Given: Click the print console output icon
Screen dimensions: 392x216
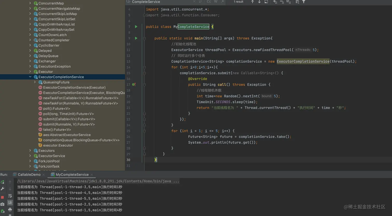Looking at the screenshot, I should [10, 210].
